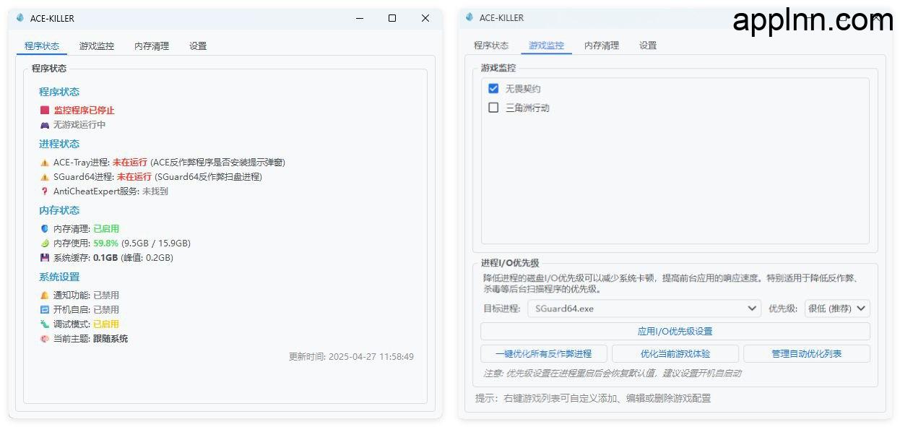Screen dimensions: 900x427
Task: Click startup icon beside 开机自启
Action: [x=45, y=310]
